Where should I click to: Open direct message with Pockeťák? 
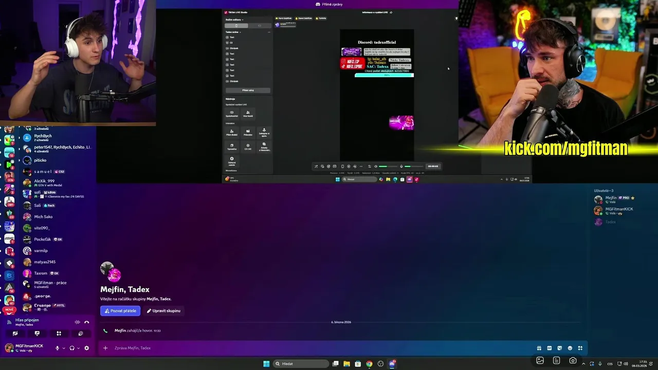point(58,239)
